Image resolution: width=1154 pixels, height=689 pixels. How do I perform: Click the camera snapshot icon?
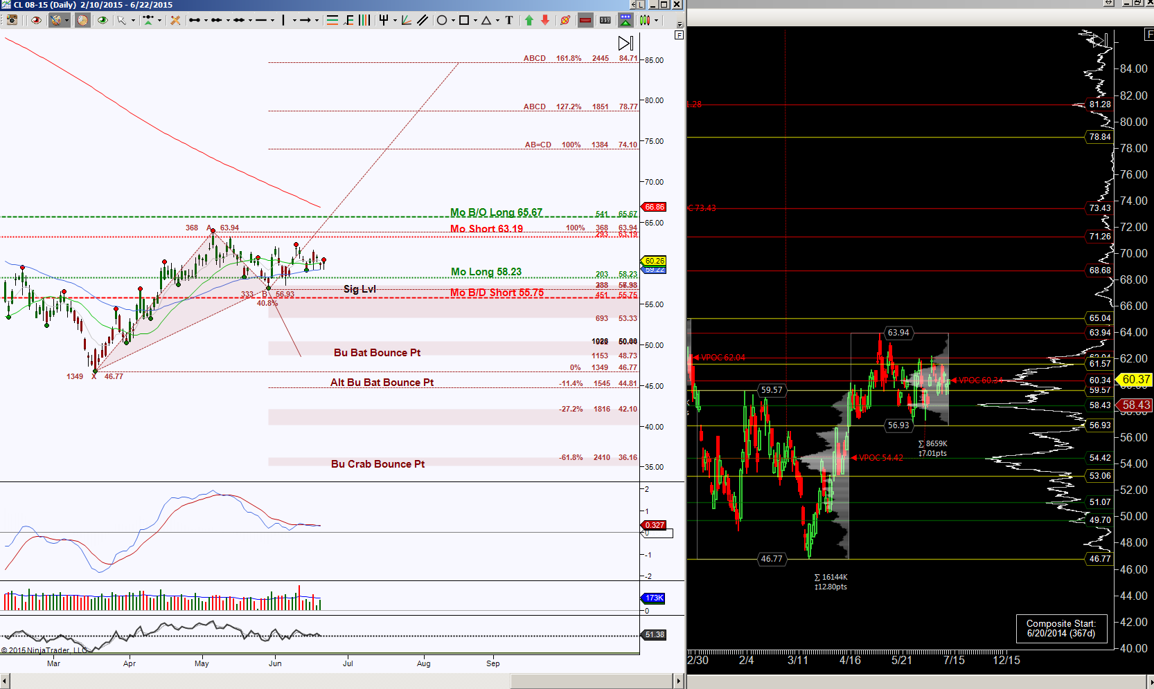[x=12, y=20]
